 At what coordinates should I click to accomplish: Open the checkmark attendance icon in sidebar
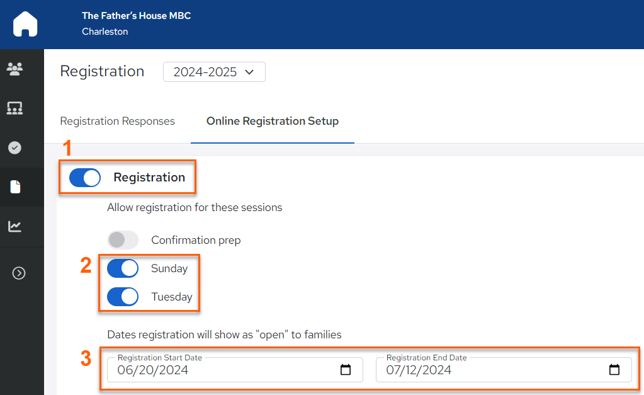(14, 147)
